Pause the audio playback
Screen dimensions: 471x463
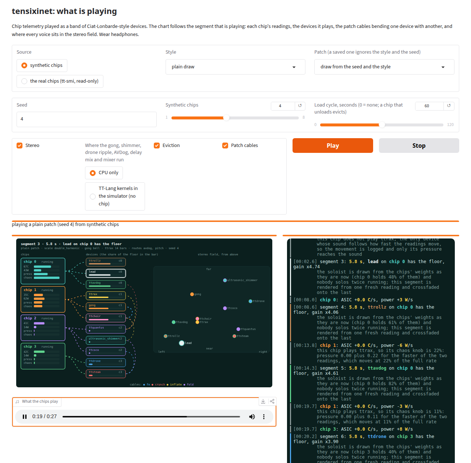click(25, 417)
